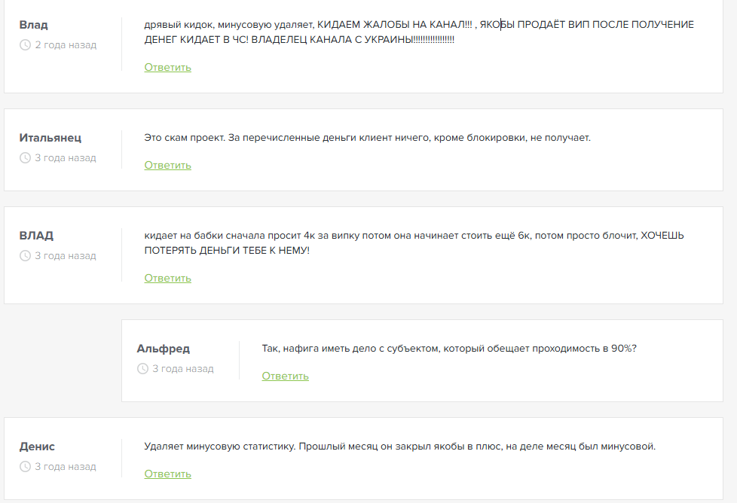Click timestamp '2 года назад'
737x503 pixels.
coord(66,45)
